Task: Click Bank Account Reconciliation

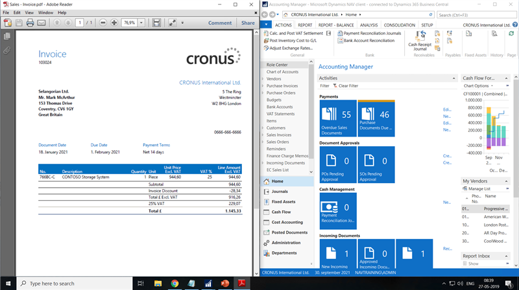Action: coord(366,41)
